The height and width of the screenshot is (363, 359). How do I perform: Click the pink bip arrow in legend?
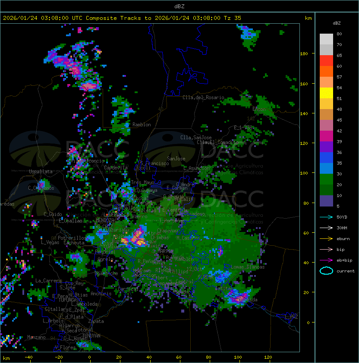click(326, 249)
